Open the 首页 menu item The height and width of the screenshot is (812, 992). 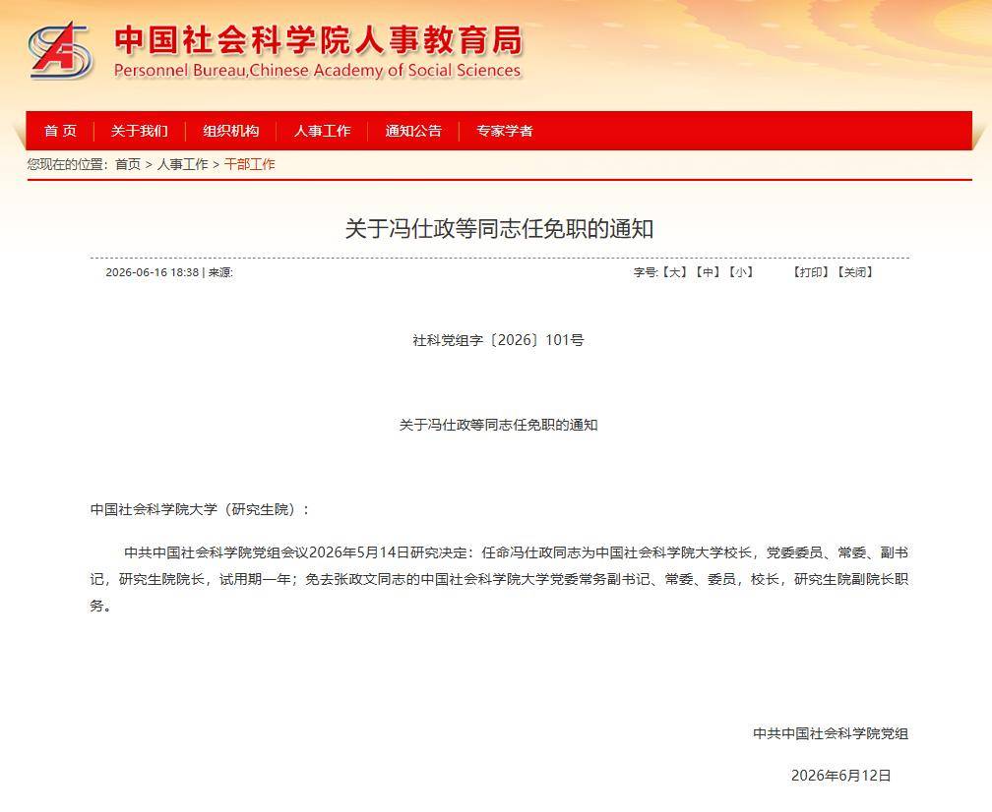pyautogui.click(x=60, y=131)
